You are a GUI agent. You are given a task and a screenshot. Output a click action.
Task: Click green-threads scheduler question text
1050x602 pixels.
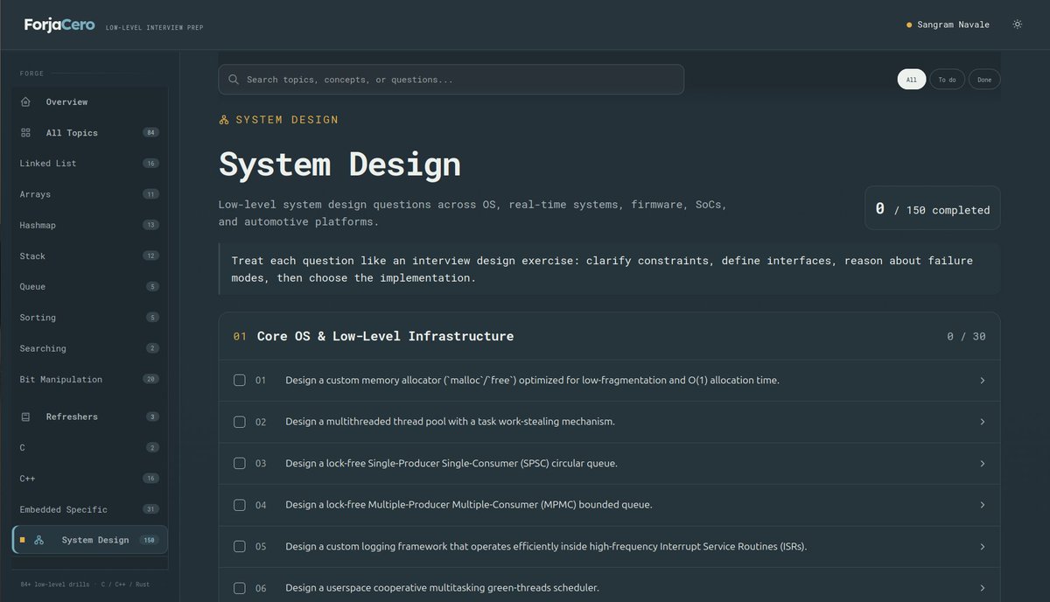point(442,588)
